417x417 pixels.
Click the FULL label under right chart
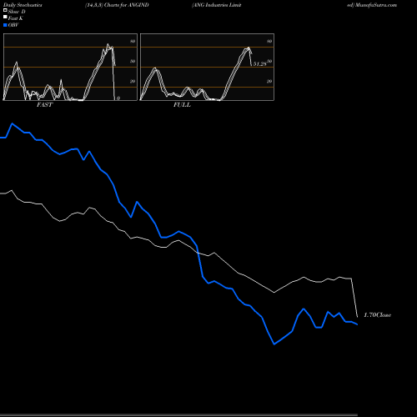click(x=182, y=104)
